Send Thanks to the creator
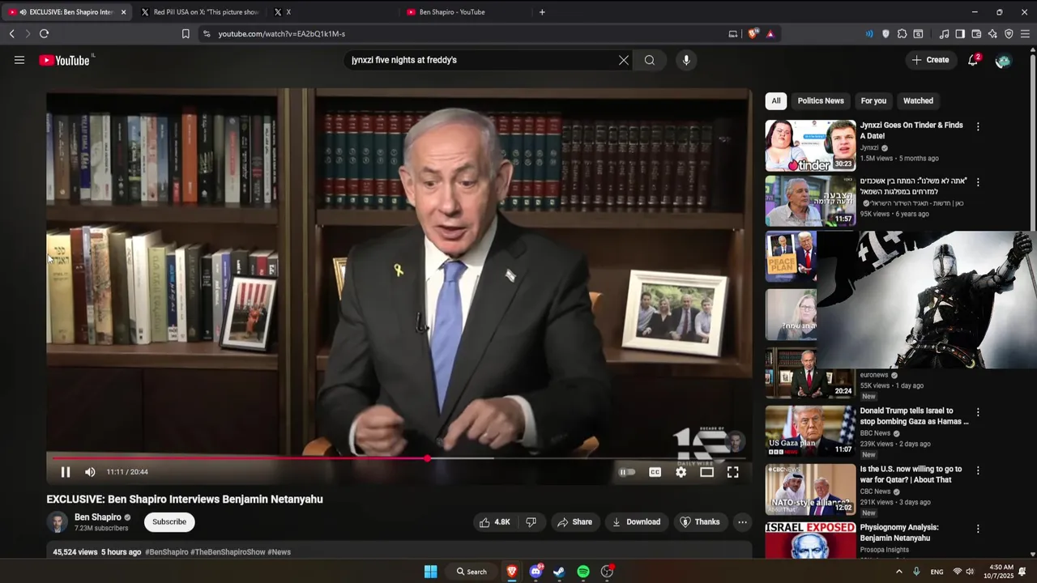Viewport: 1037px width, 583px height. pyautogui.click(x=699, y=522)
